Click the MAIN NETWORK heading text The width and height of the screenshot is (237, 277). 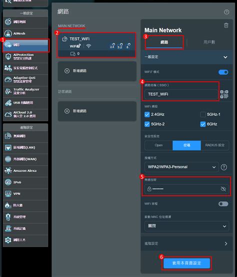click(x=71, y=26)
